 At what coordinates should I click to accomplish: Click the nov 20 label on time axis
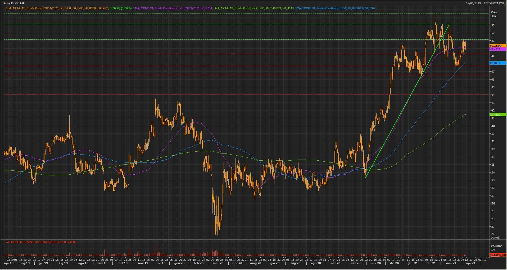click(x=375, y=263)
